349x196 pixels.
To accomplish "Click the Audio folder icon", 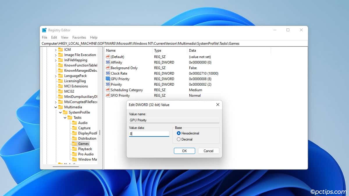I will point(74,123).
